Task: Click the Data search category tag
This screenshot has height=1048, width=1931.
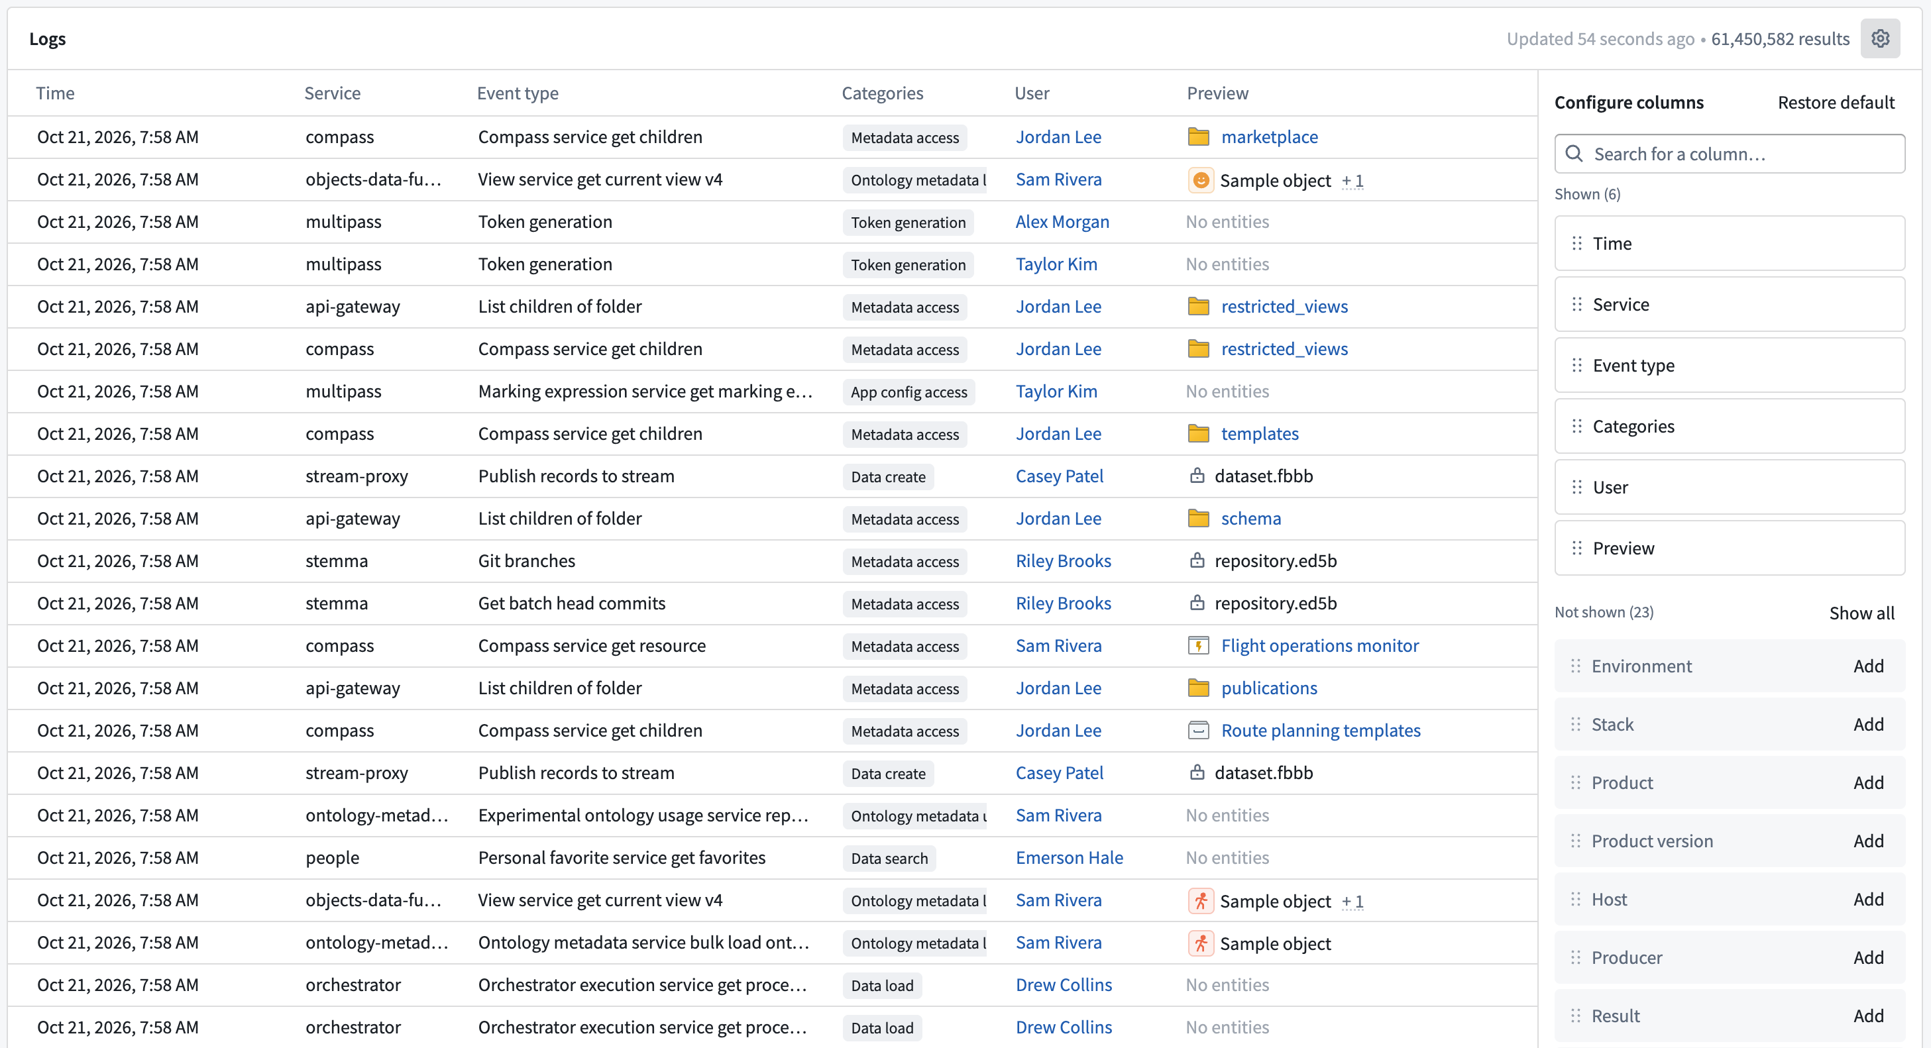Action: pyautogui.click(x=889, y=859)
